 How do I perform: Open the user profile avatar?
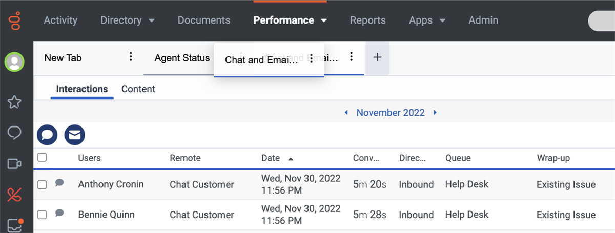(x=15, y=62)
